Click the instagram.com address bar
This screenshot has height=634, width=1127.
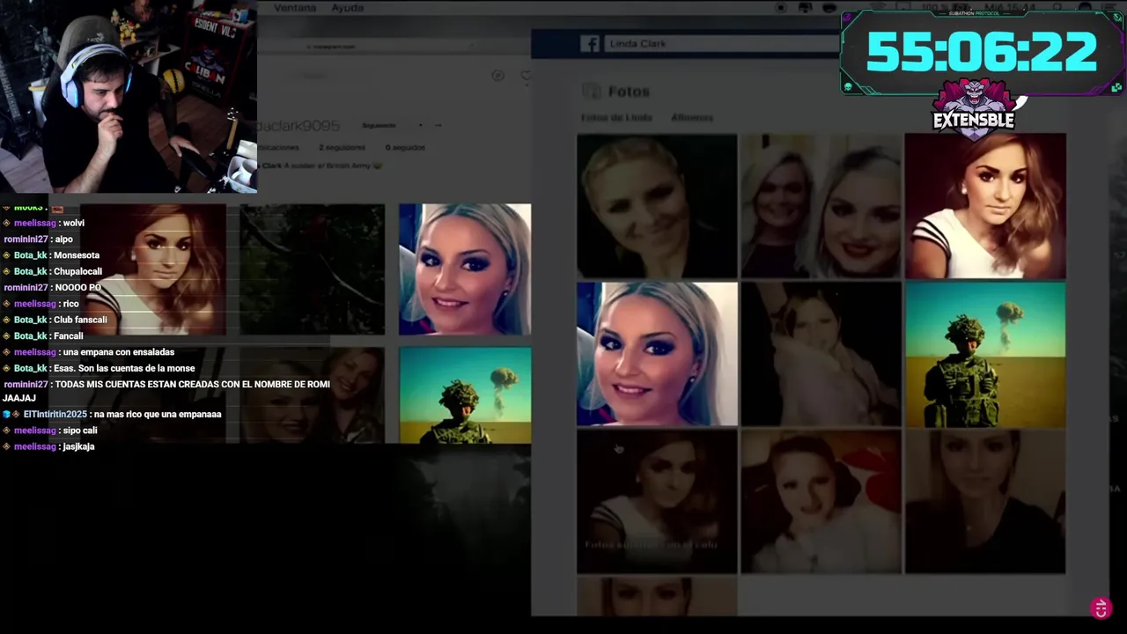[331, 47]
